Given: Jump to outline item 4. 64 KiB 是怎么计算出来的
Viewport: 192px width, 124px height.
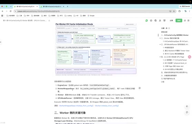Looking at the screenshot, I should pos(173,69).
